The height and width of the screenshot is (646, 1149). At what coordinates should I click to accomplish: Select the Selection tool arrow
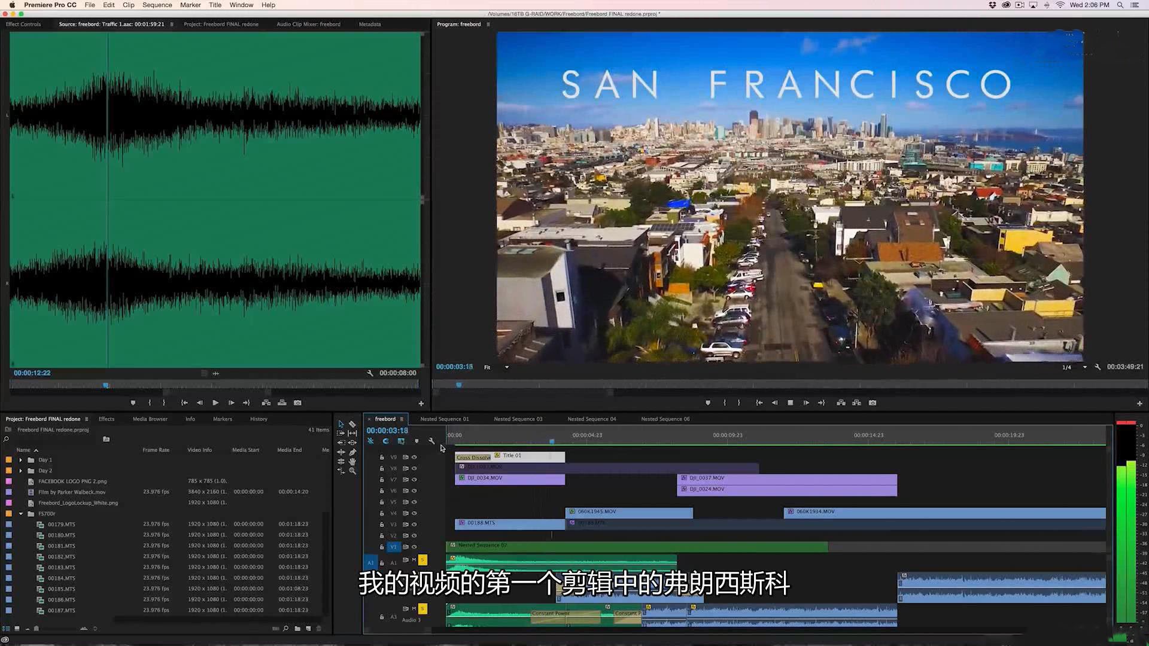click(341, 424)
